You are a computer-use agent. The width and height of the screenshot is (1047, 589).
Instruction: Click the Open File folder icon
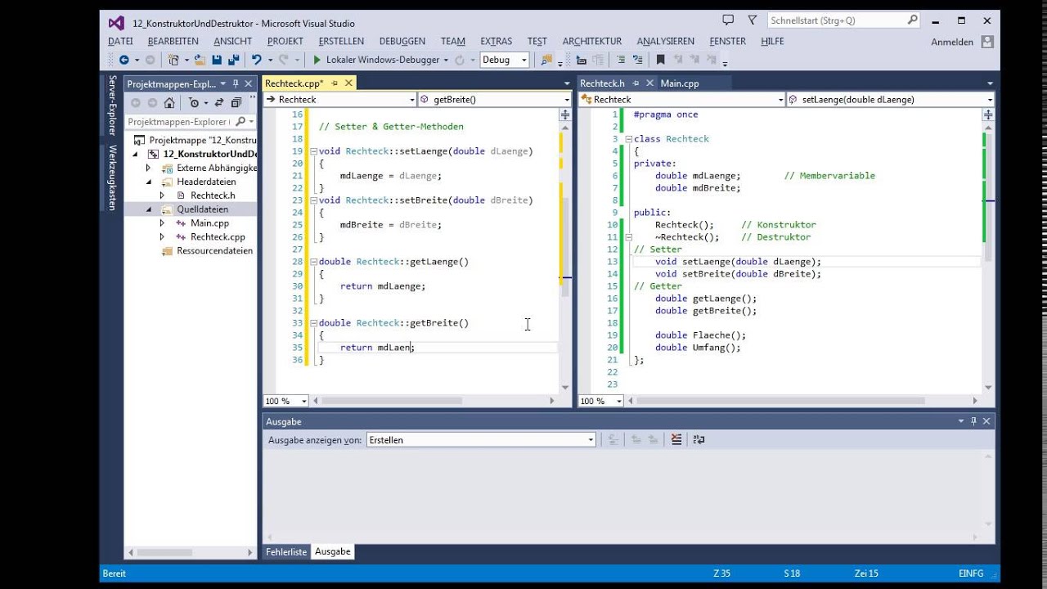tap(200, 60)
